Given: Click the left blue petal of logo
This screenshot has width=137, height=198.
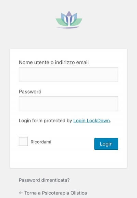Looking at the screenshot, I should [x=63, y=16].
